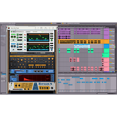This screenshot has width=117, height=117.
Task: Click Dual Arpeggio's round green power button
Action: (11, 32)
